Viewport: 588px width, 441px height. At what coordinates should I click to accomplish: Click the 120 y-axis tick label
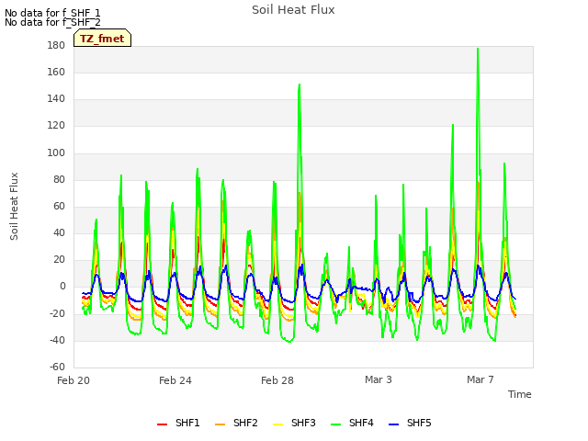click(56, 126)
